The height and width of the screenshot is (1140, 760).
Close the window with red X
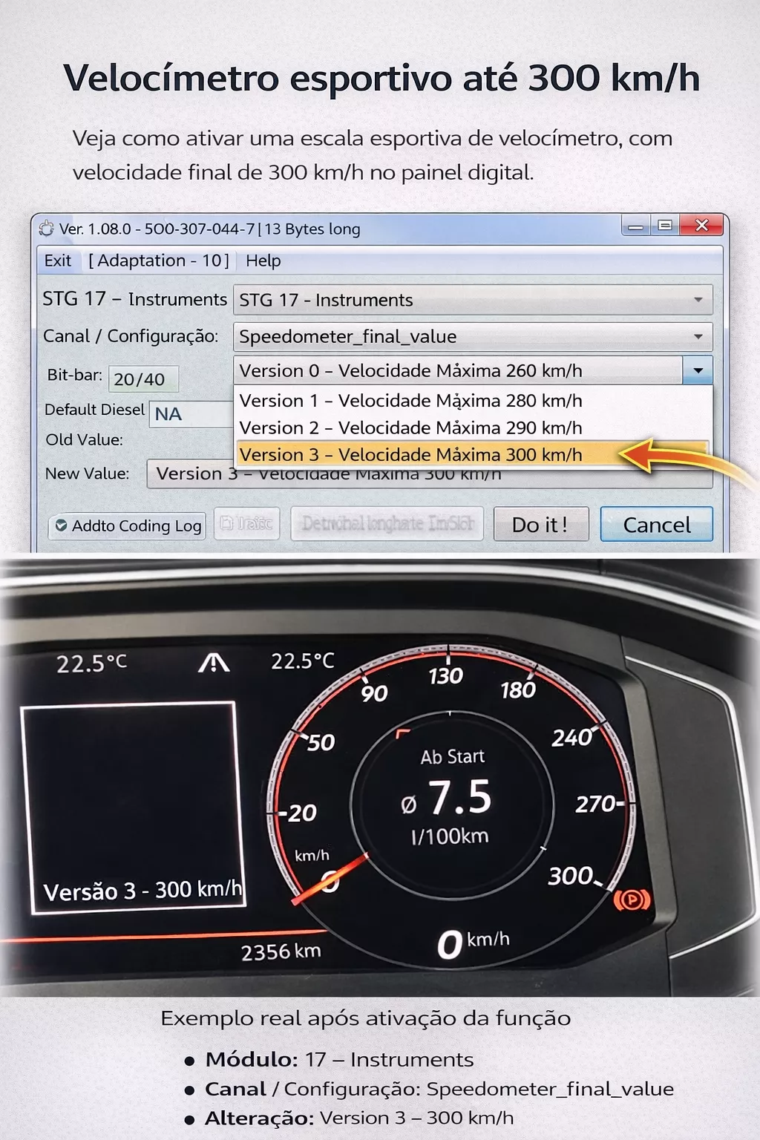701,226
